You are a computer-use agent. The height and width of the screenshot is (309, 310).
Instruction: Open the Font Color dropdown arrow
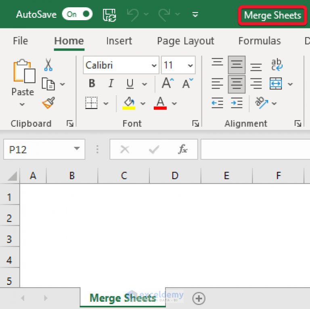tap(174, 104)
